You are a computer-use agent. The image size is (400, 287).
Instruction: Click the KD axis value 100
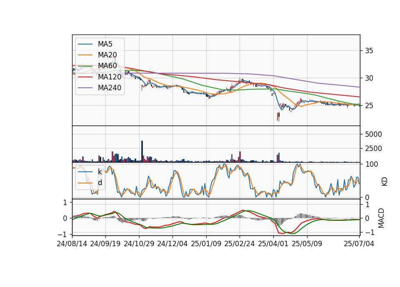tap(372, 164)
